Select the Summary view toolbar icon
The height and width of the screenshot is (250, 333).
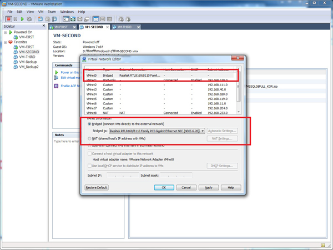point(96,19)
